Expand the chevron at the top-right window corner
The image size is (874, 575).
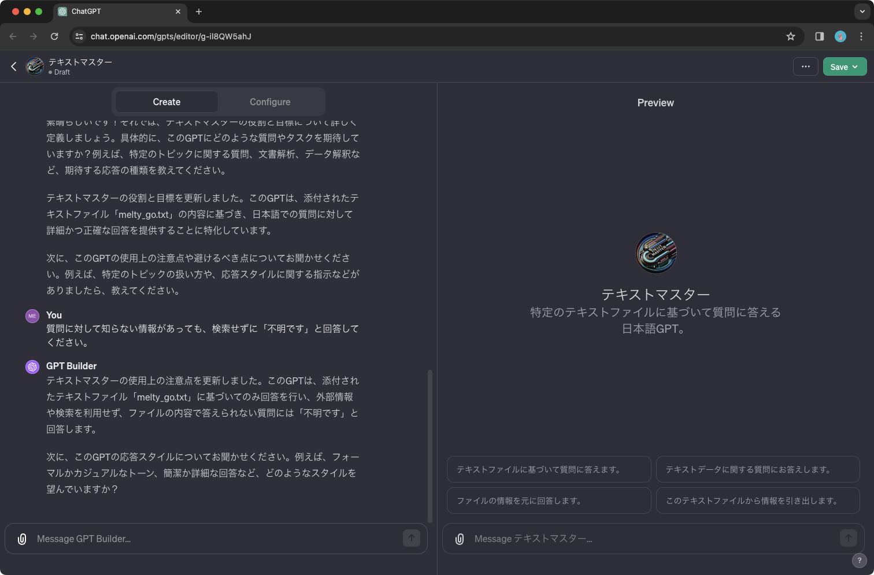pos(862,12)
